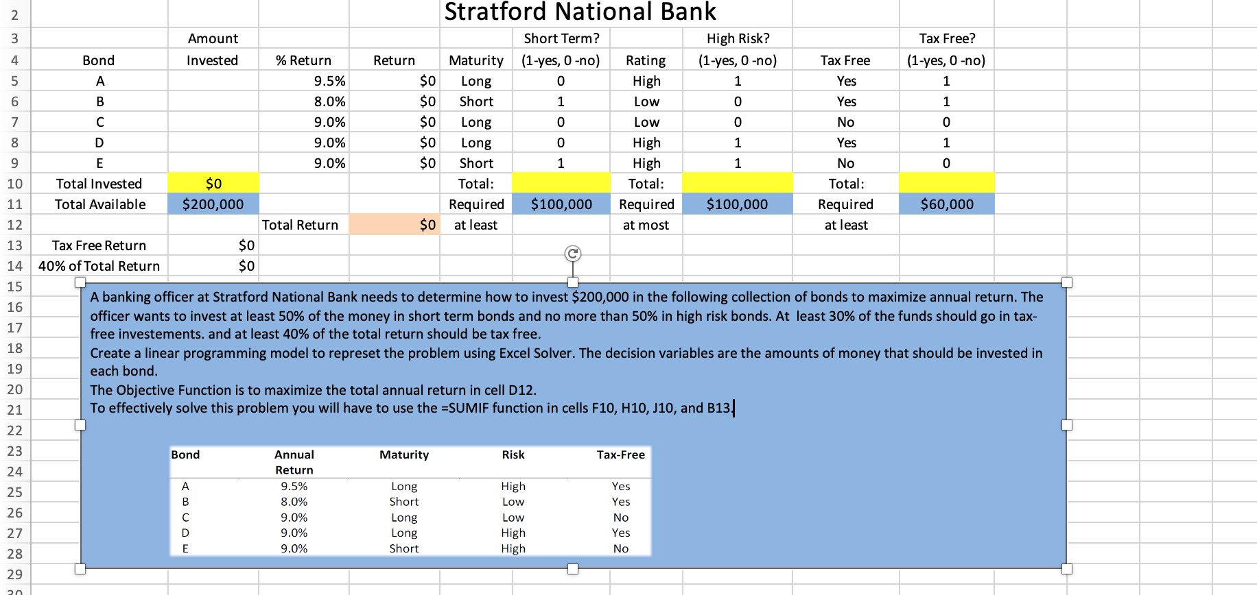Viewport: 1257px width, 595px height.
Task: Select the 'Stratford National Bank' title cell
Action: (x=580, y=12)
